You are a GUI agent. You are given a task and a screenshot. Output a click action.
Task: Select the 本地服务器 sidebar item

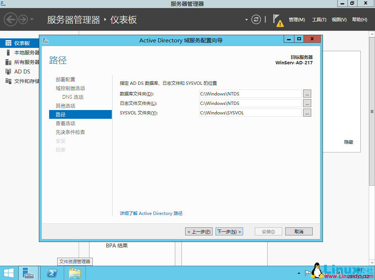click(22, 52)
